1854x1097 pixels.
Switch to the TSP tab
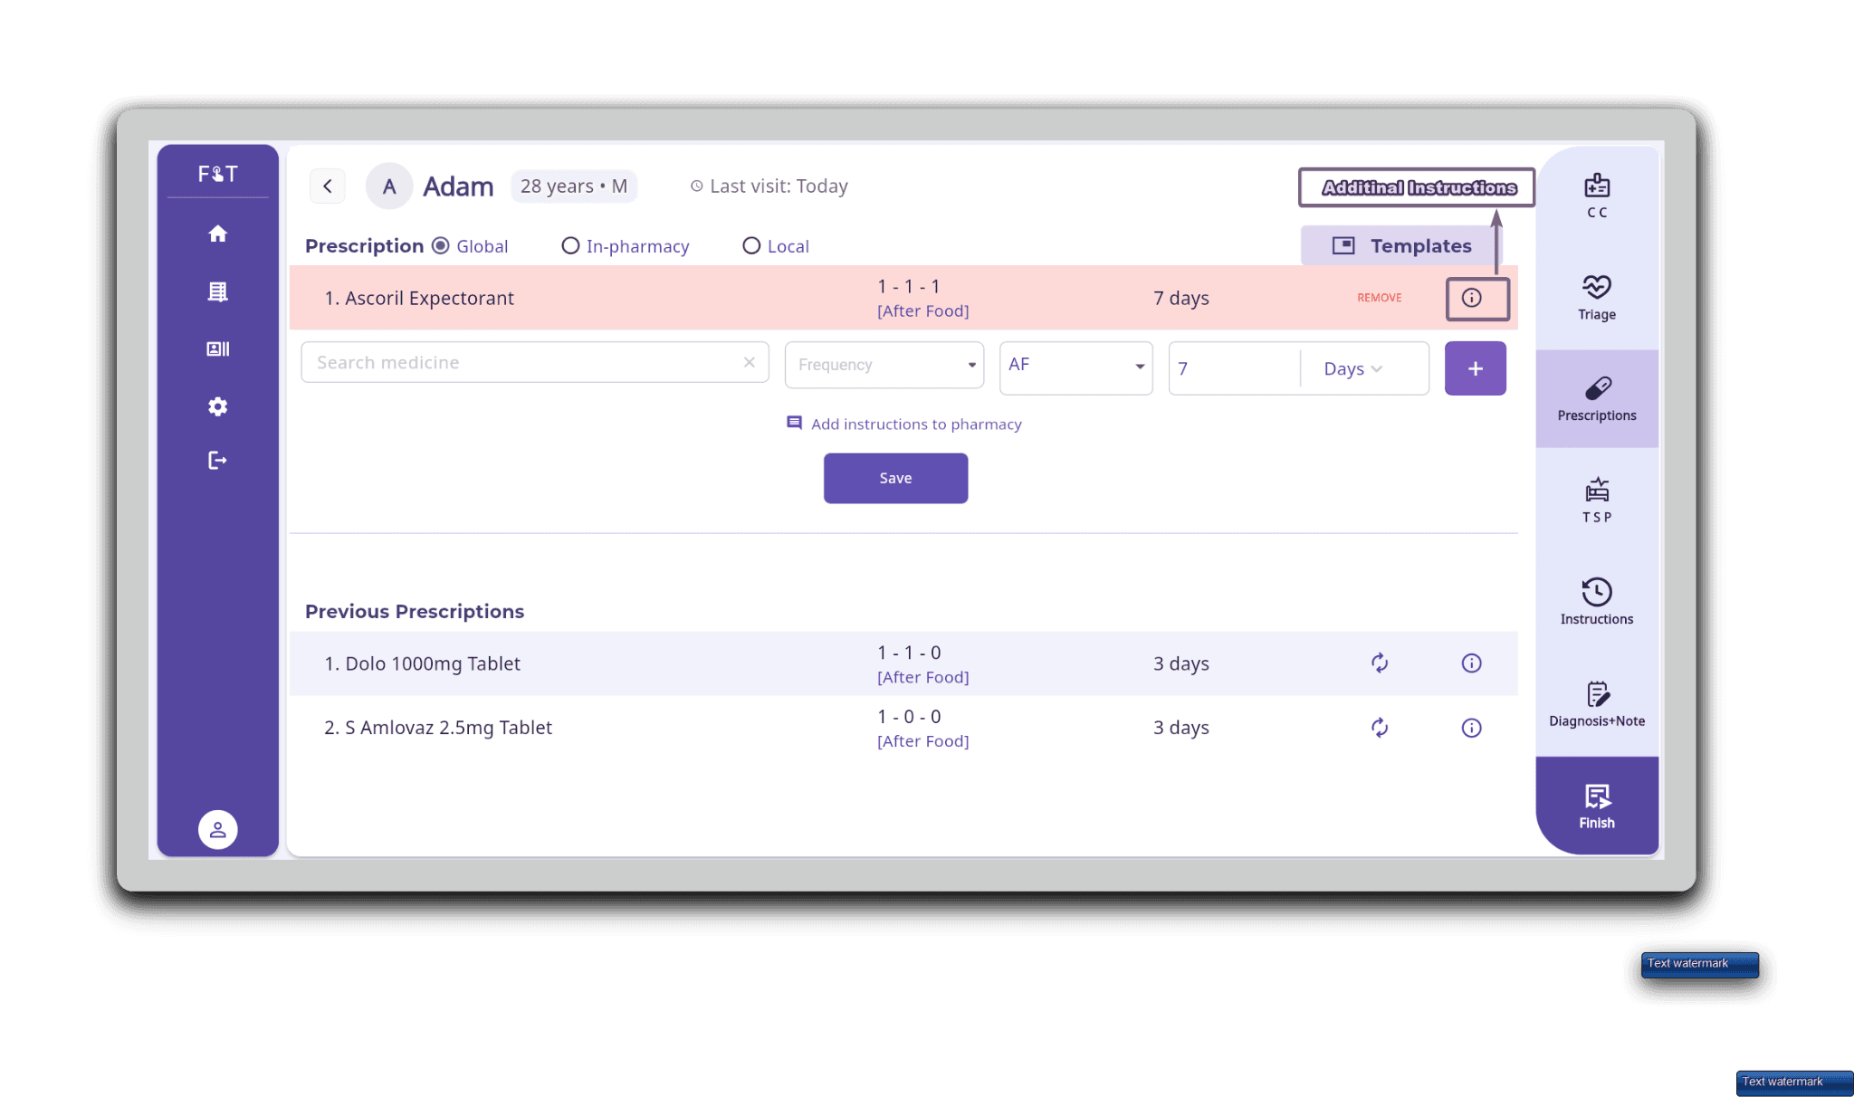tap(1597, 501)
